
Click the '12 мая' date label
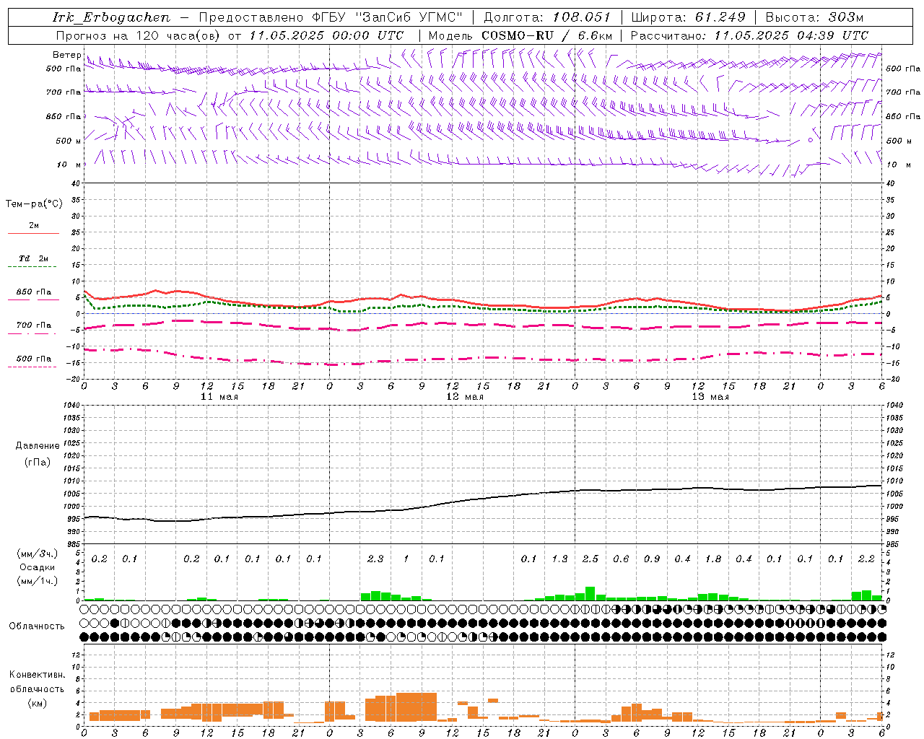465,397
